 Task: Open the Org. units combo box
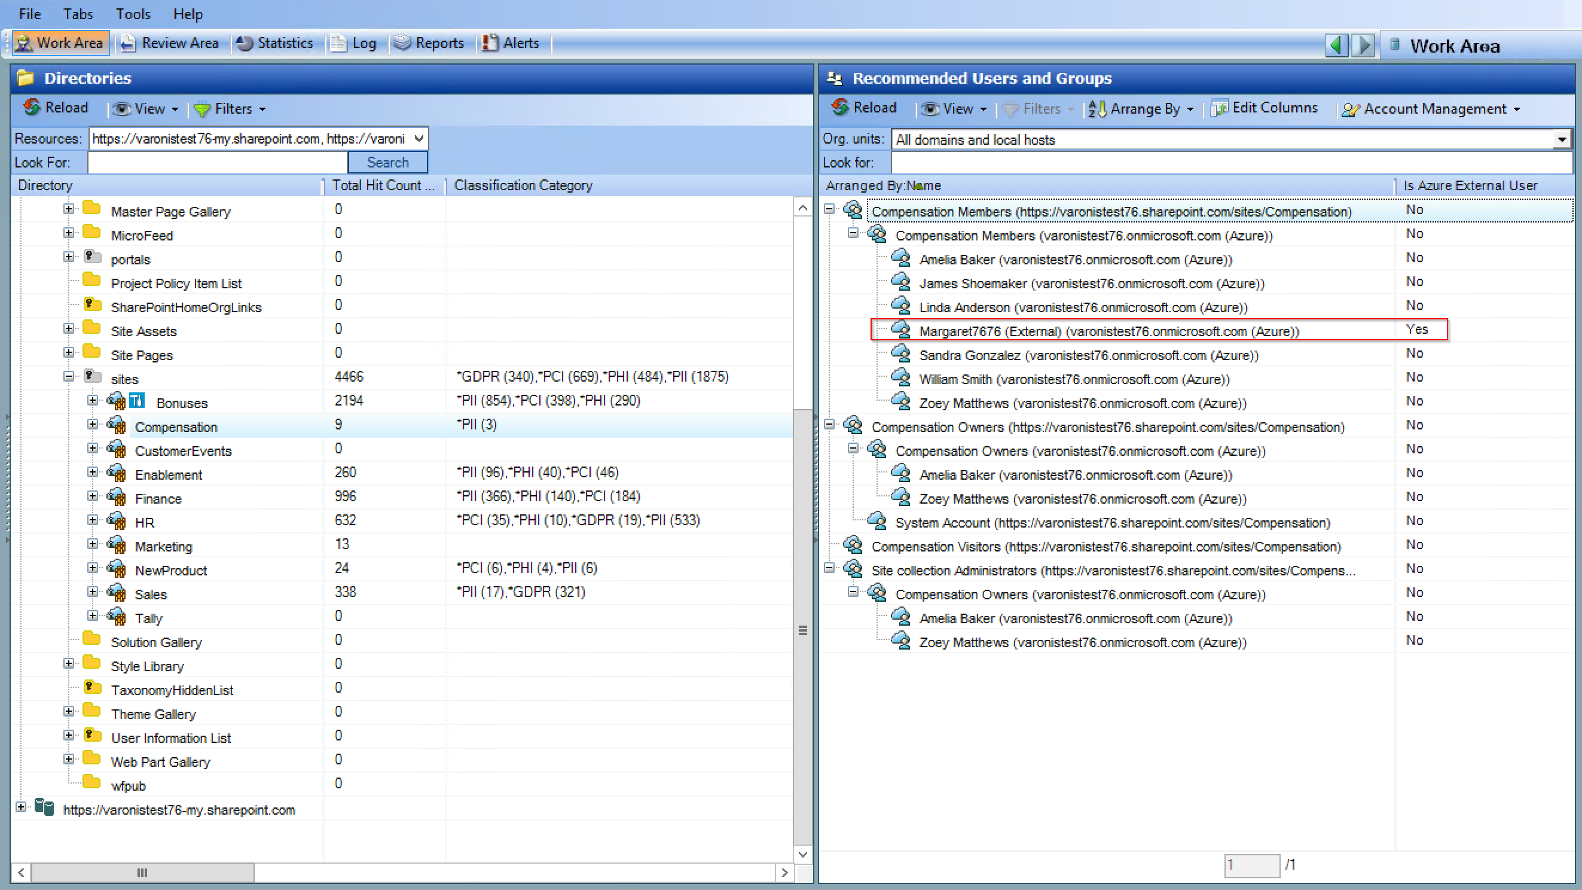click(x=1562, y=140)
